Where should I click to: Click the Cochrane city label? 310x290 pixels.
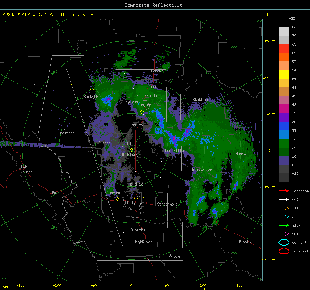[x=113, y=193]
